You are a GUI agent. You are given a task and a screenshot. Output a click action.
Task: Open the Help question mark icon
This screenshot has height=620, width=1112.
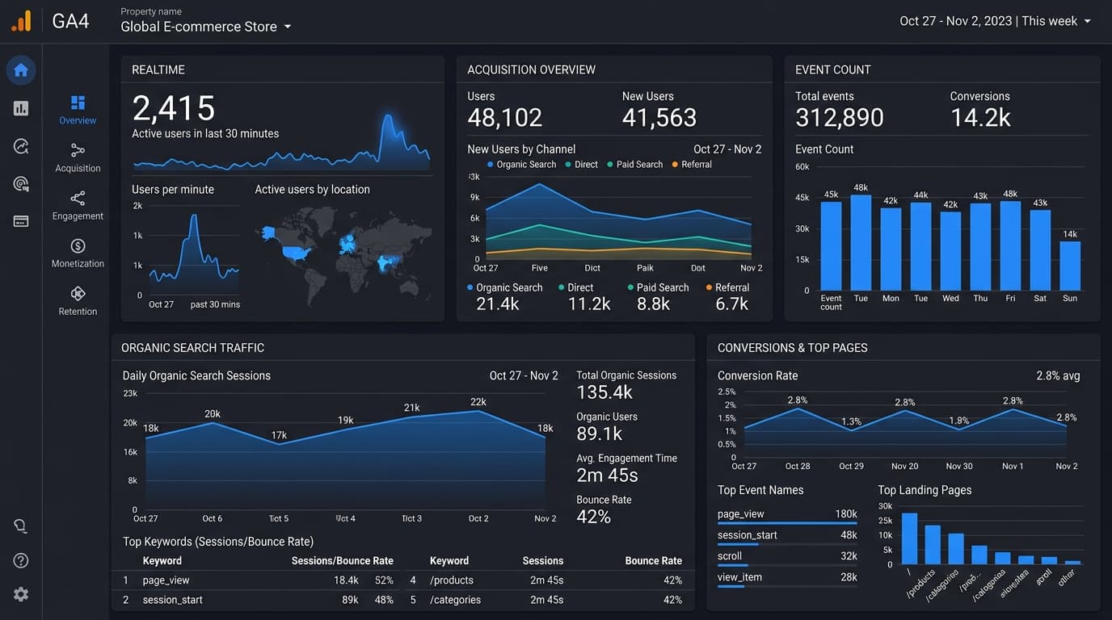21,560
